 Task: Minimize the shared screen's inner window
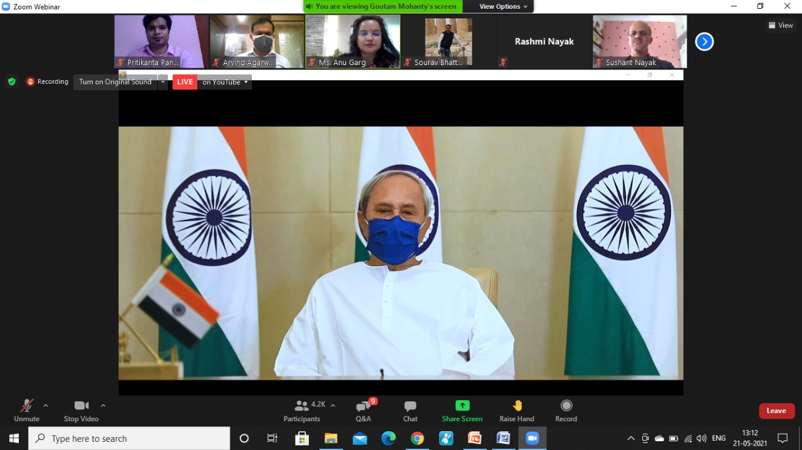point(628,75)
